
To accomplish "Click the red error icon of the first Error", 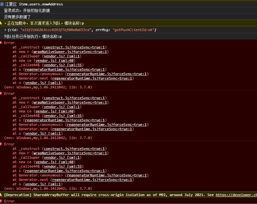I will pyautogui.click(x=1, y=42).
